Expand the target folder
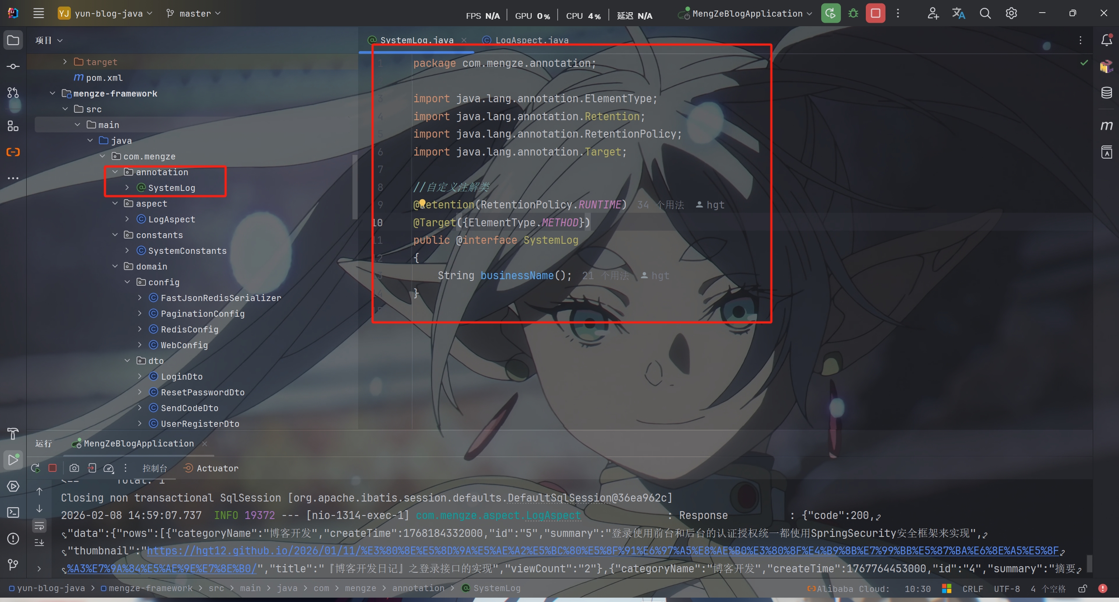Viewport: 1119px width, 602px height. [x=65, y=62]
